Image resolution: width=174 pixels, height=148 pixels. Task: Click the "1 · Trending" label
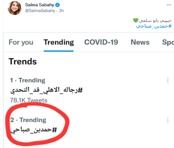[28, 80]
